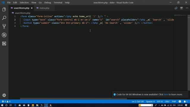This screenshot has height=107, width=190.
Task: Click Ln 2, Col 120 status entry
Action: [138, 101]
